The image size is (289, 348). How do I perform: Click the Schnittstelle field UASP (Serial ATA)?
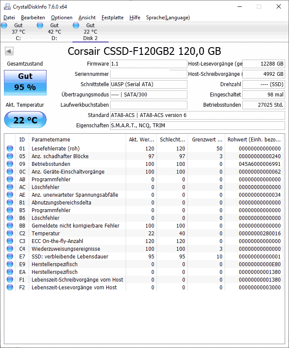point(149,84)
